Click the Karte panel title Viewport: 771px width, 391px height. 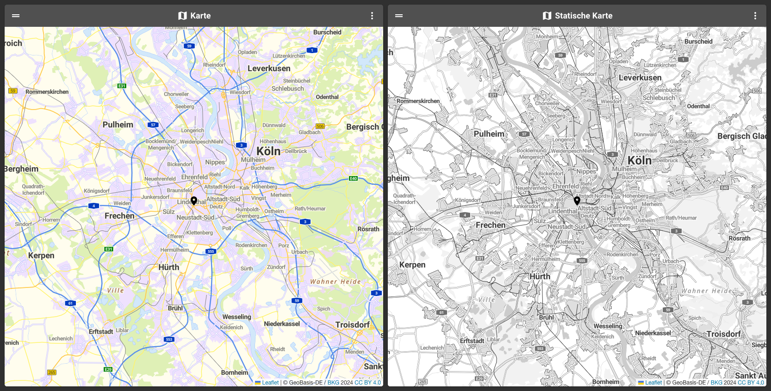(x=200, y=16)
